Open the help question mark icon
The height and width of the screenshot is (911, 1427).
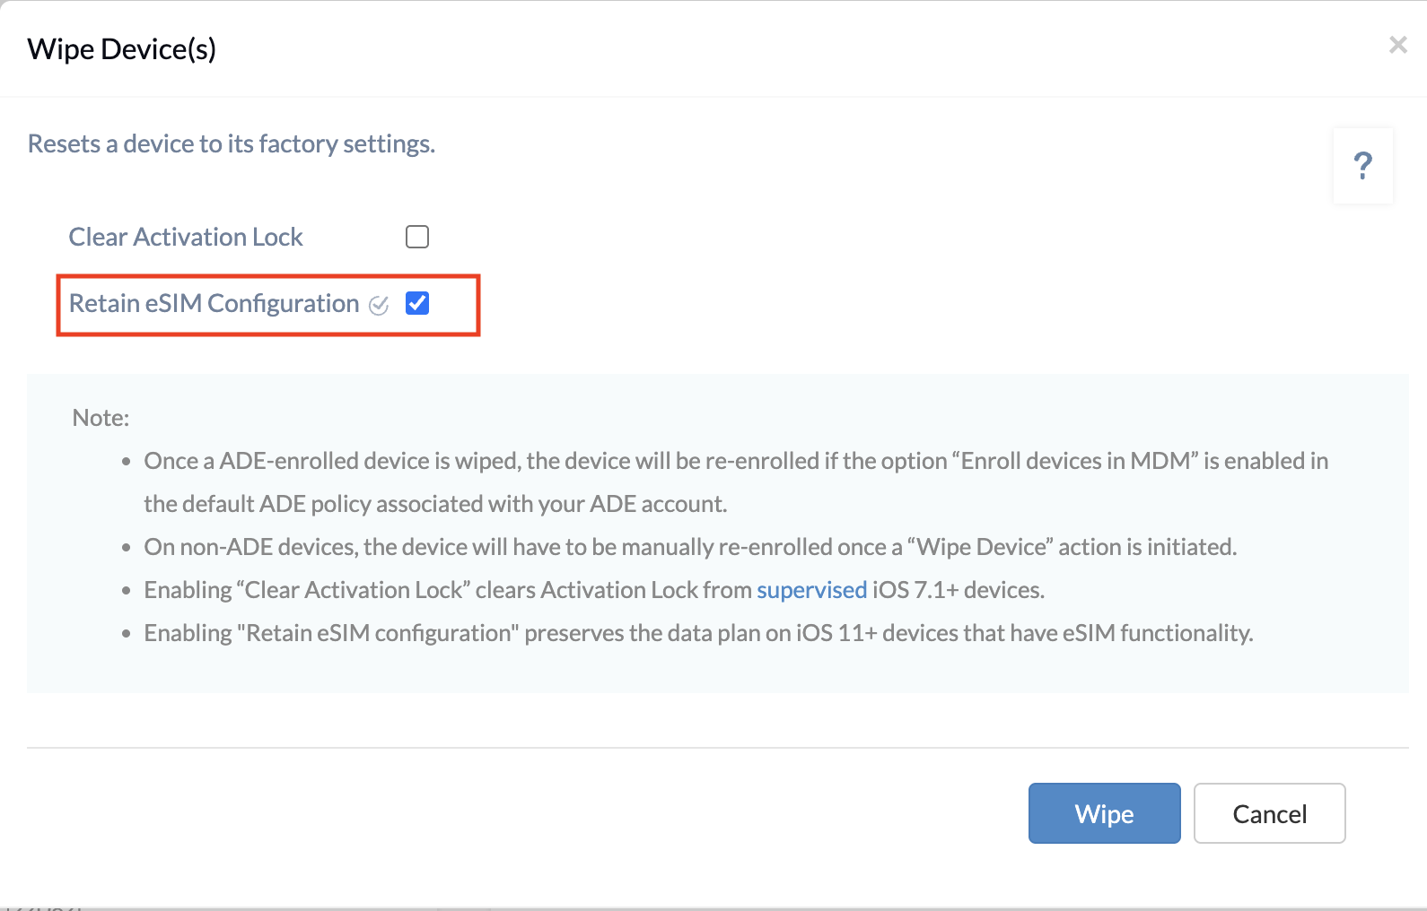(1362, 166)
